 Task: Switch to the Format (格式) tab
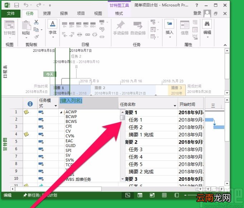[x=119, y=14]
